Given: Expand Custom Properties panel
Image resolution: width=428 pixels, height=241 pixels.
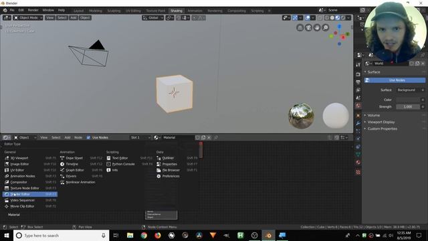Looking at the screenshot, I should (x=382, y=129).
